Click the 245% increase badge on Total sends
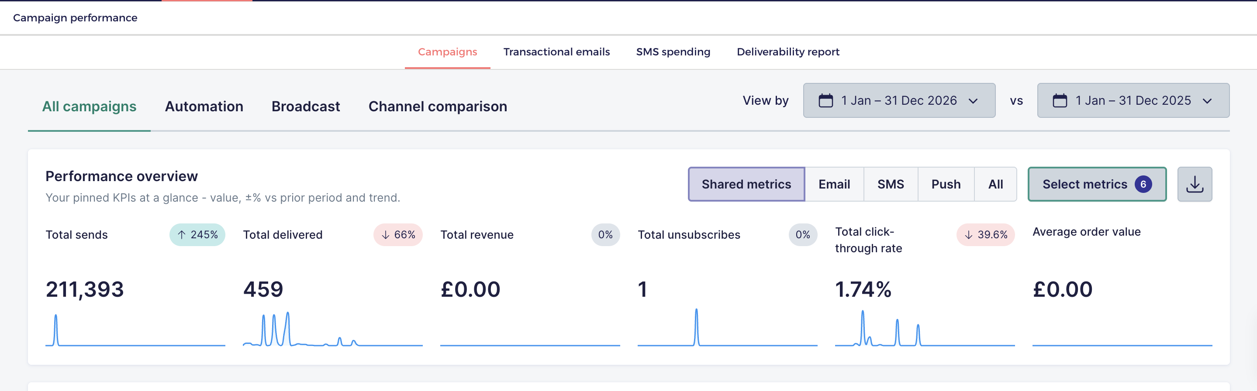 click(197, 235)
